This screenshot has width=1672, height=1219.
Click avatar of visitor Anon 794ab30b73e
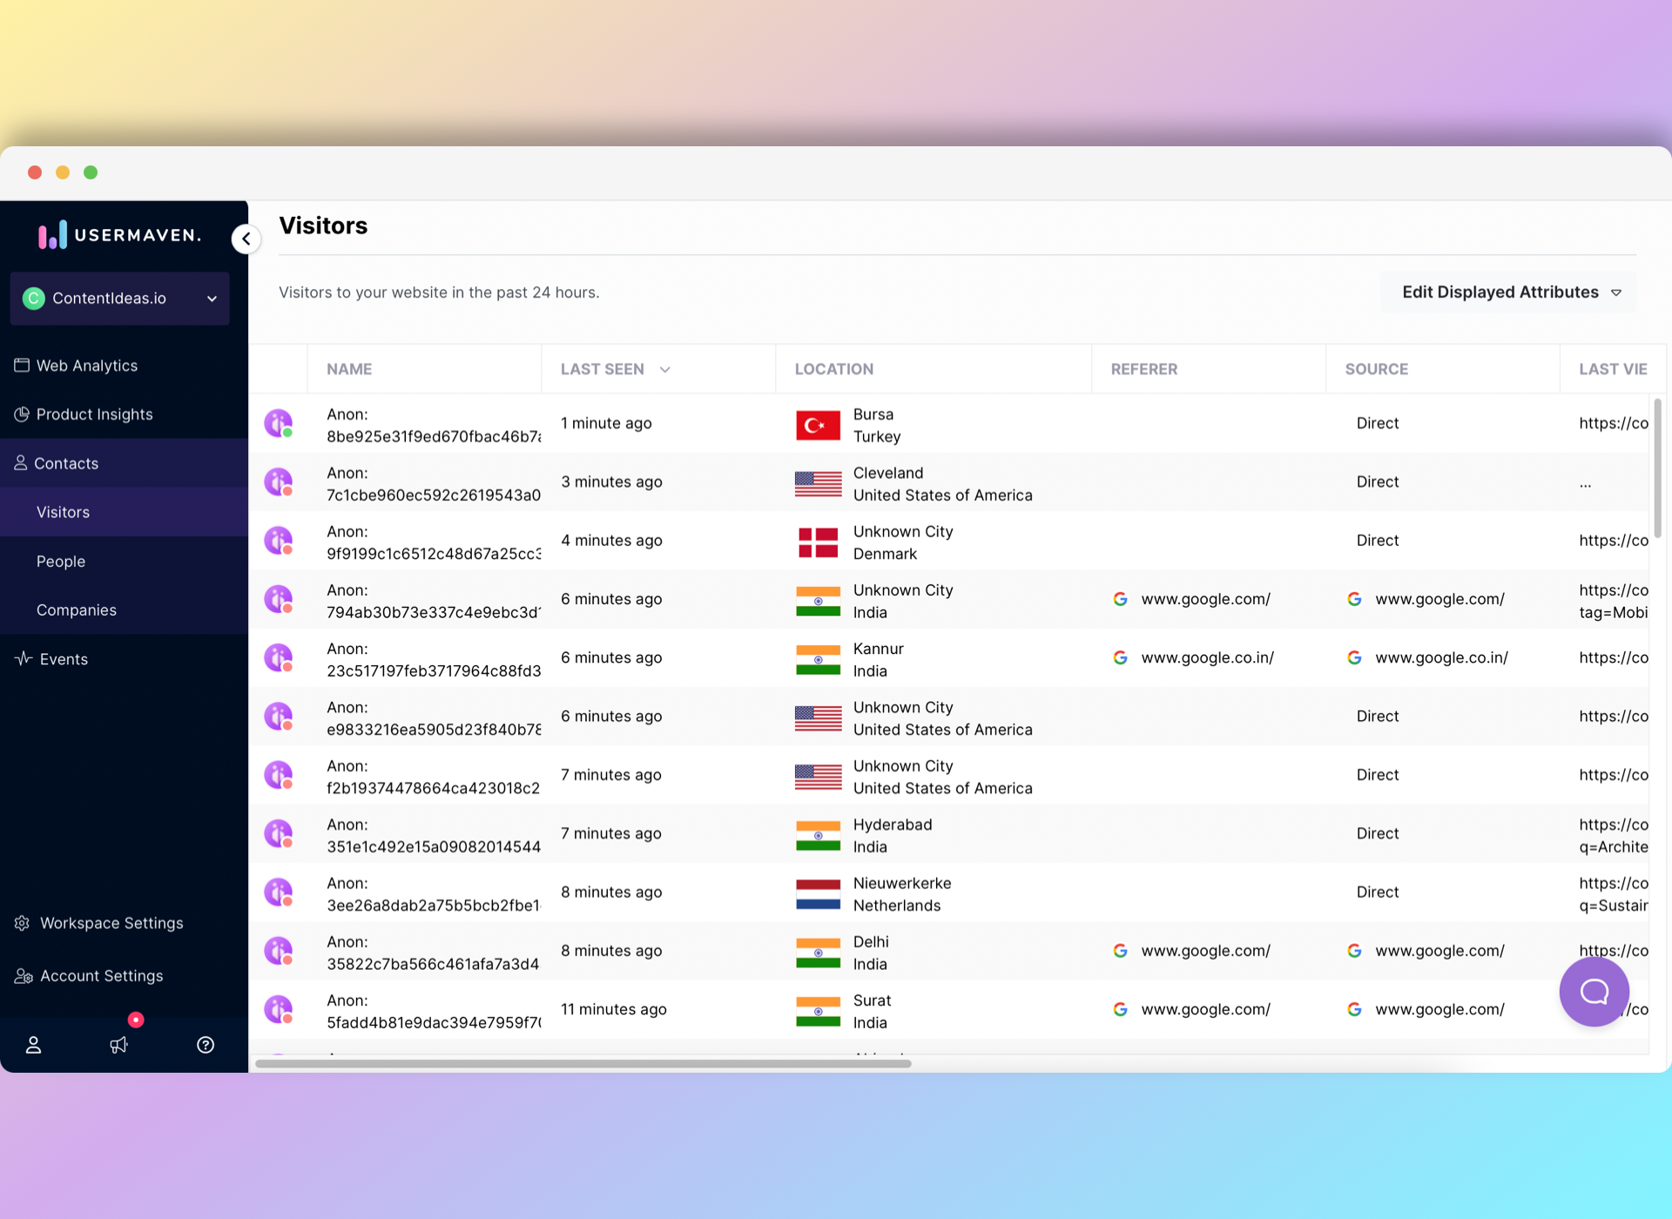(279, 599)
